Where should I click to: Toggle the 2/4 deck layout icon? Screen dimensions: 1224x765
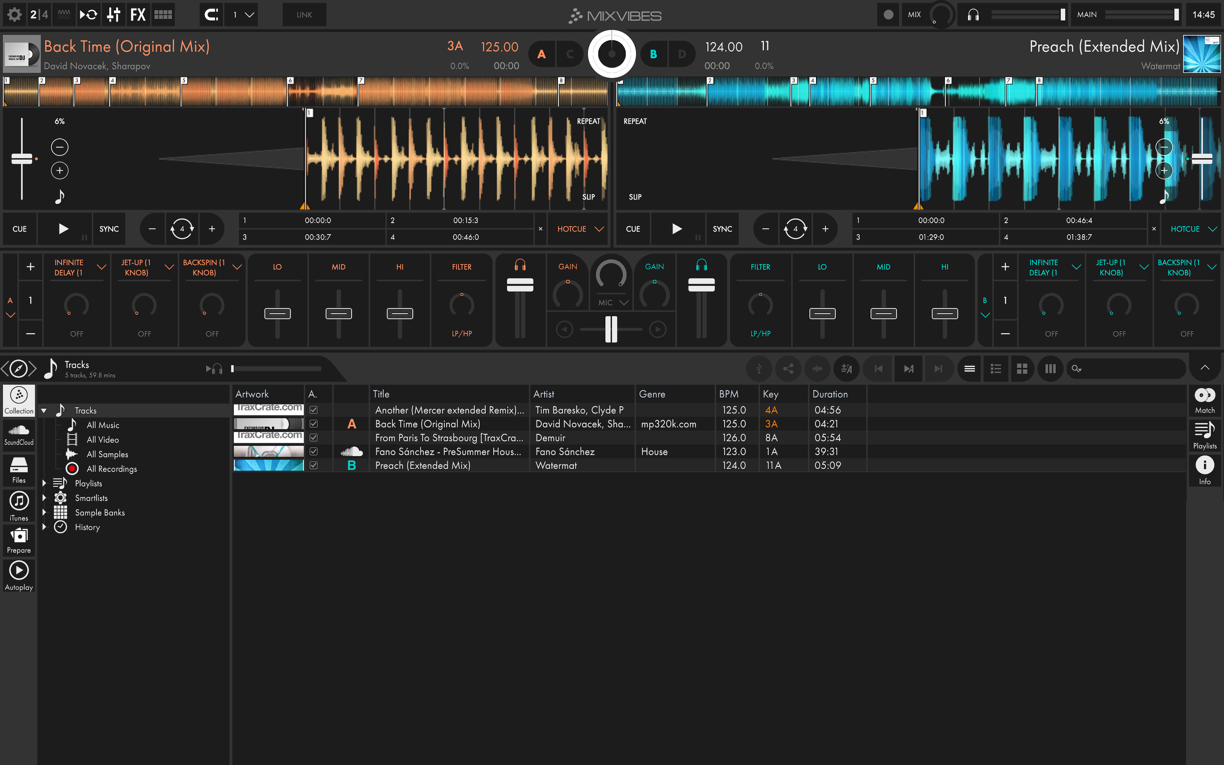pos(40,15)
